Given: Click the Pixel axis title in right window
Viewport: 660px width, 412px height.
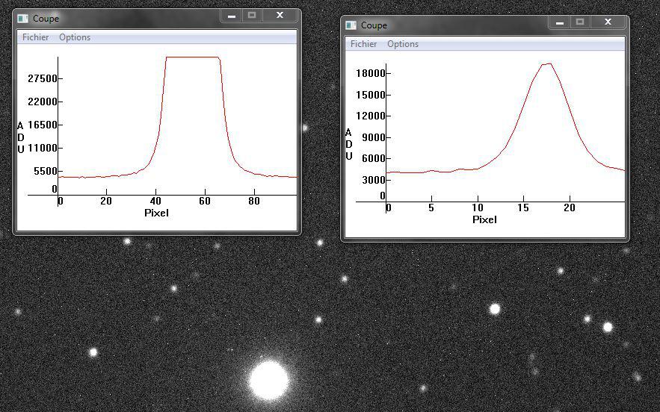Looking at the screenshot, I should pyautogui.click(x=484, y=220).
